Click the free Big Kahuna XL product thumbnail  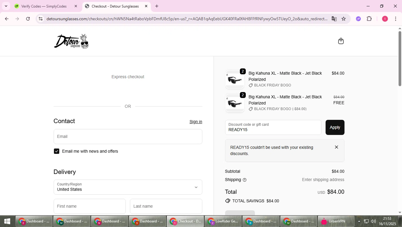pos(235,103)
